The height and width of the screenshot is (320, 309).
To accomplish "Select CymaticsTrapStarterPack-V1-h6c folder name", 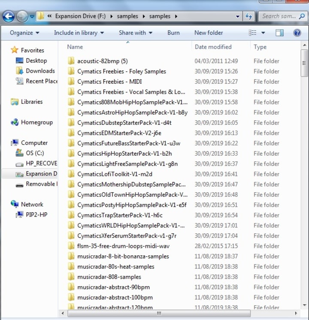I will [x=120, y=215].
